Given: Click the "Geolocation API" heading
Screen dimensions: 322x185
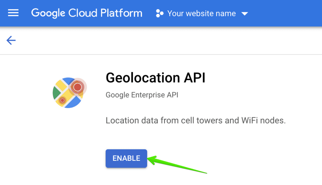Looking at the screenshot, I should (x=155, y=78).
